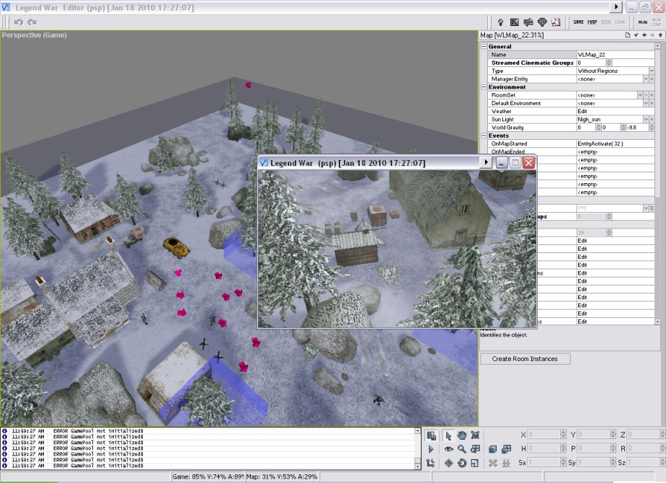Click the Create Room Instances button

(x=525, y=358)
